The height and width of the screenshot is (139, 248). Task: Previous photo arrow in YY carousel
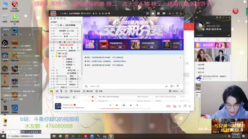pyautogui.click(x=196, y=55)
